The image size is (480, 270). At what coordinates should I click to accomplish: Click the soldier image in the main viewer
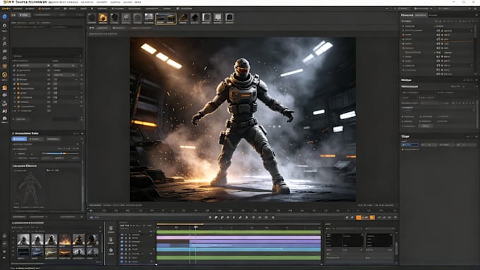tap(243, 120)
